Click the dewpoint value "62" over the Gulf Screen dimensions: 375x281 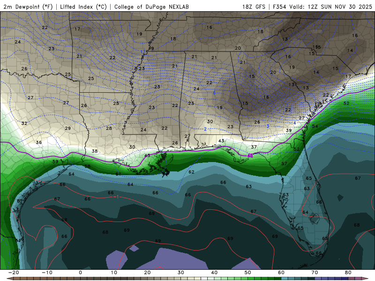tap(191, 172)
